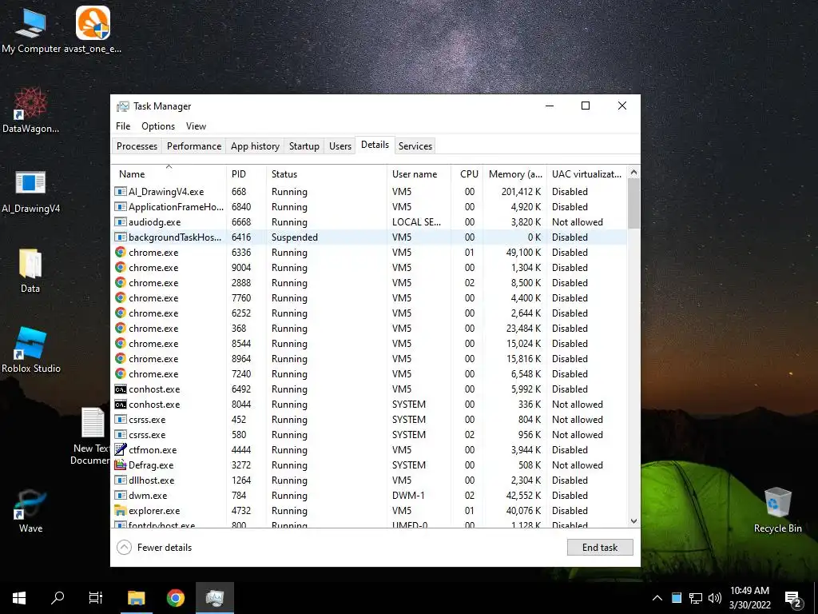Switch to the Processes tab
This screenshot has width=818, height=614.
pos(137,146)
